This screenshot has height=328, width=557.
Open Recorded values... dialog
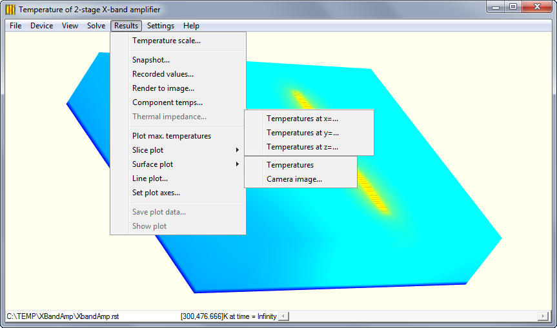178,74
